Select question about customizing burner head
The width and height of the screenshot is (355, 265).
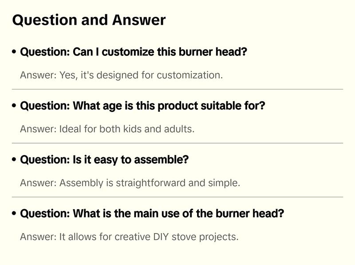[133, 52]
